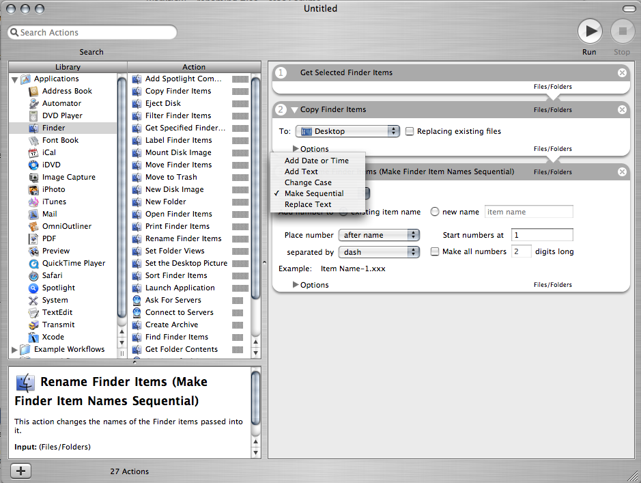The image size is (641, 483).
Task: Expand Options under Rename Finder Items
Action: point(296,285)
